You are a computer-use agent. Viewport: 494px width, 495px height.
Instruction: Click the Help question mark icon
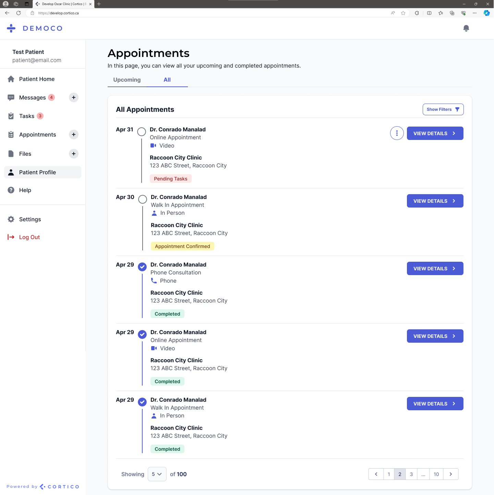coord(11,190)
